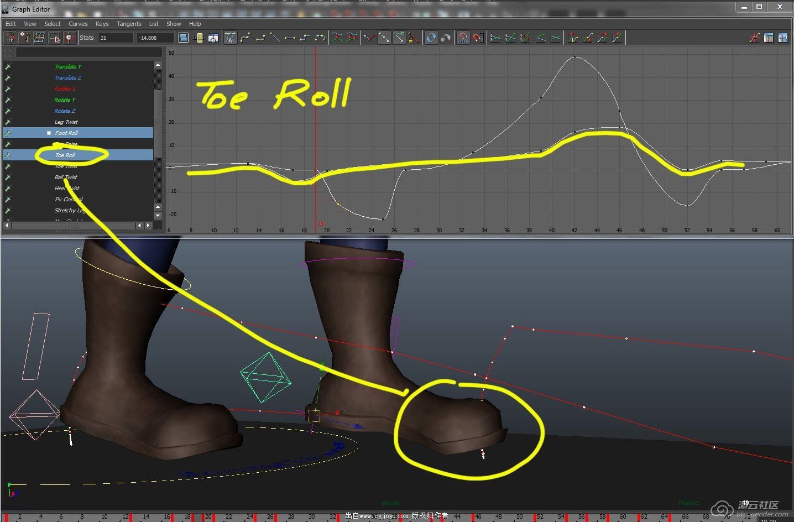794x522 pixels.
Task: Open the Curves menu
Action: coord(78,24)
